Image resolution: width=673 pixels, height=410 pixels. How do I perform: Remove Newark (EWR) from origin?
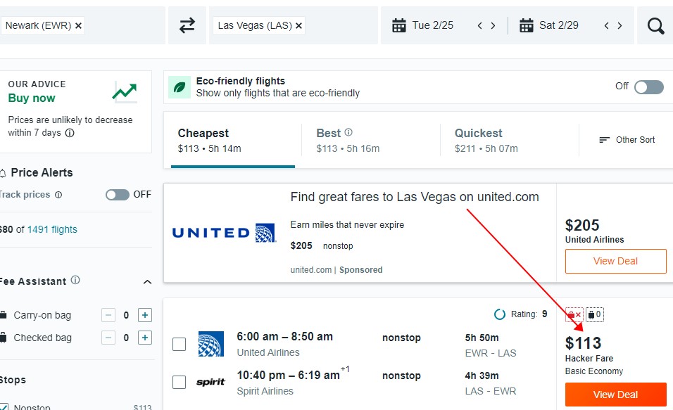pyautogui.click(x=79, y=26)
